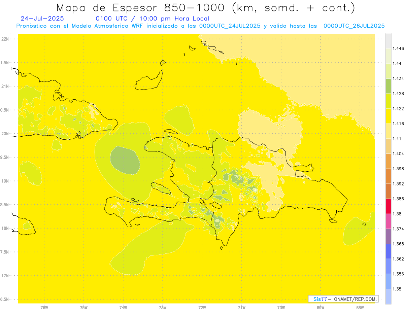Click the orange legend swatch between 1.398 and 1.404

(388, 161)
